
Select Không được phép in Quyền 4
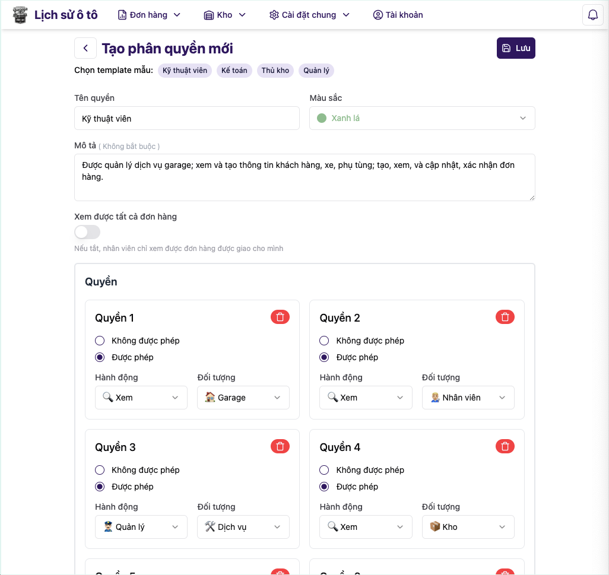coord(324,470)
